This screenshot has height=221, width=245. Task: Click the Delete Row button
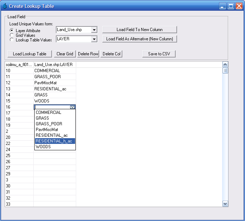(x=88, y=54)
